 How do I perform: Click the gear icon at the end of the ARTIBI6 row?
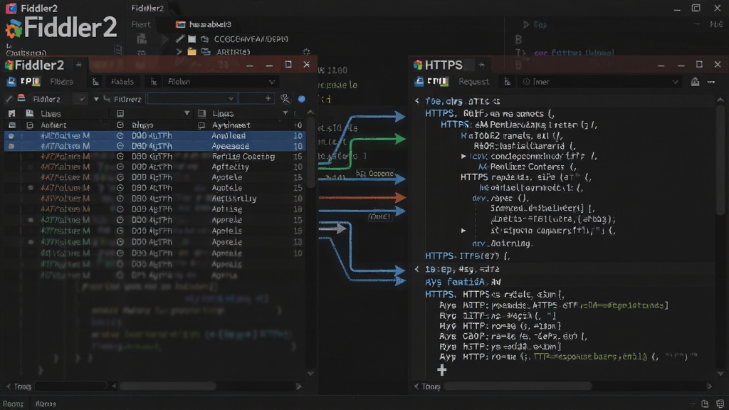pos(306,52)
